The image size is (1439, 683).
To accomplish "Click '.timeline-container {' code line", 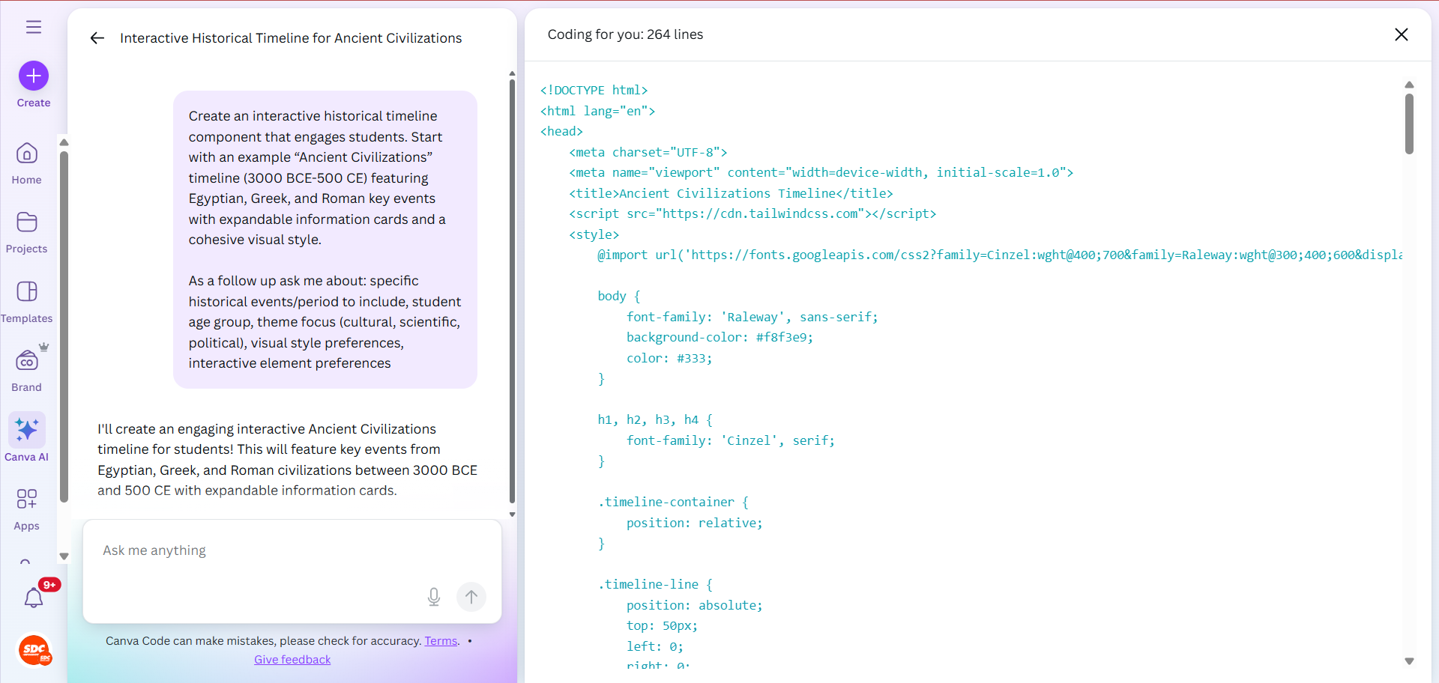I will click(673, 503).
